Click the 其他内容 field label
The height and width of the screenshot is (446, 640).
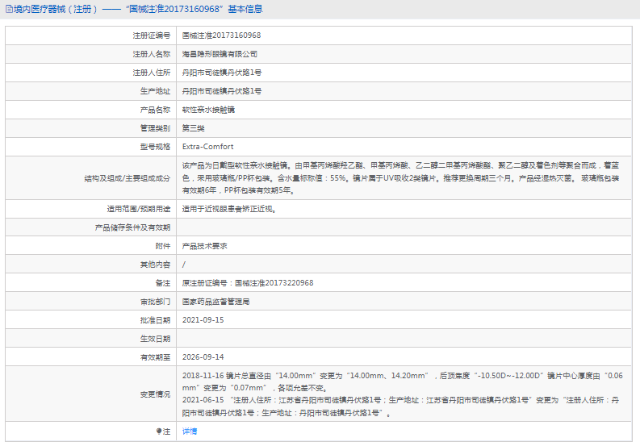pyautogui.click(x=155, y=265)
